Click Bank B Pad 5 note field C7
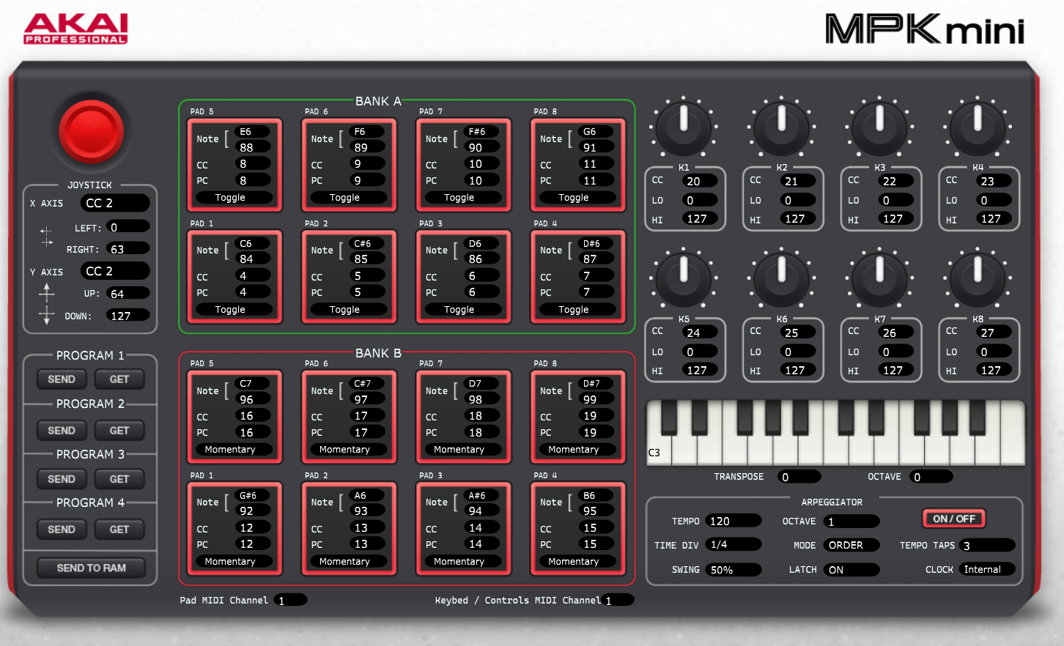The image size is (1064, 646). [x=253, y=384]
